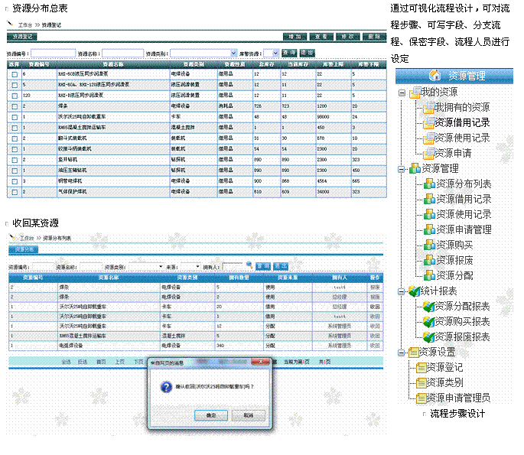Open the 资源申请管理员 settings item
This screenshot has width=524, height=455.
(x=458, y=398)
